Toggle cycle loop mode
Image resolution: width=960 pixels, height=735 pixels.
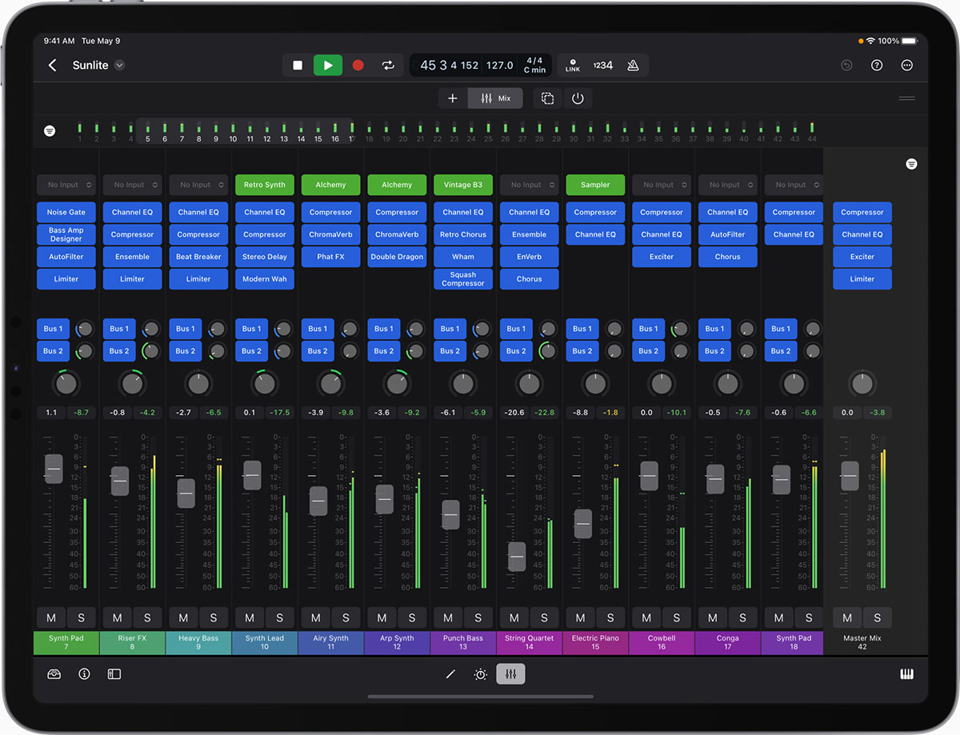[389, 66]
